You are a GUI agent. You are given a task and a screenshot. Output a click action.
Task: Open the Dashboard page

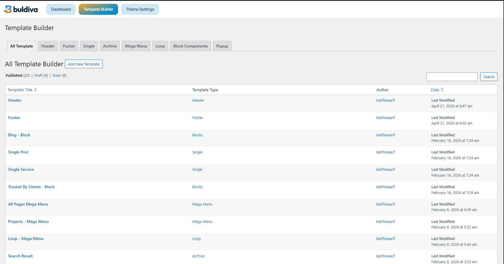tap(61, 9)
